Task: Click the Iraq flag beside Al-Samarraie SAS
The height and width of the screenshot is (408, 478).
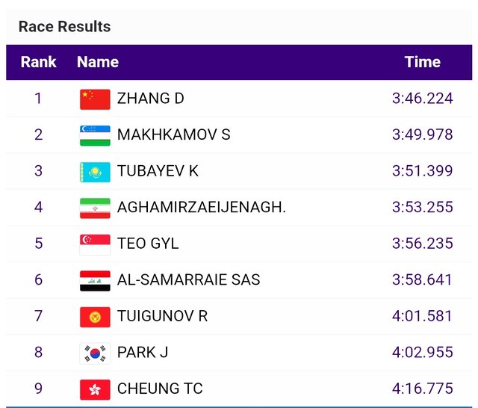Action: click(95, 280)
